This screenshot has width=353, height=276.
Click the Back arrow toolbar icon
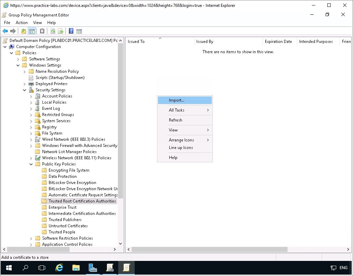click(x=5, y=31)
